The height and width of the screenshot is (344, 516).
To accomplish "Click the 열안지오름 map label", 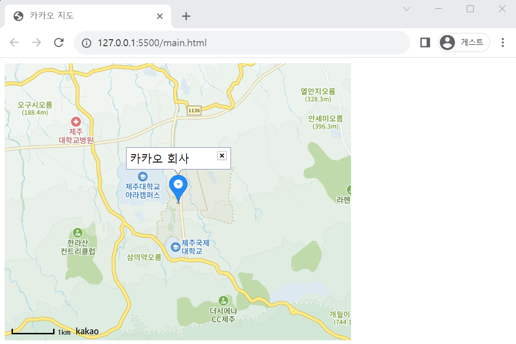I will 318,91.
